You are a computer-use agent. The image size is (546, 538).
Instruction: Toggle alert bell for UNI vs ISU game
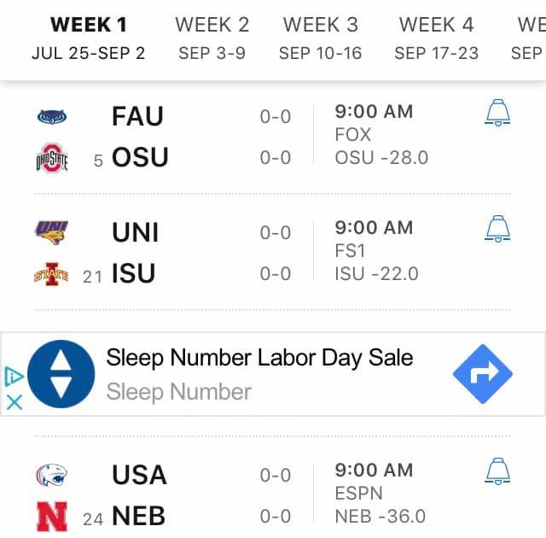pos(497,229)
